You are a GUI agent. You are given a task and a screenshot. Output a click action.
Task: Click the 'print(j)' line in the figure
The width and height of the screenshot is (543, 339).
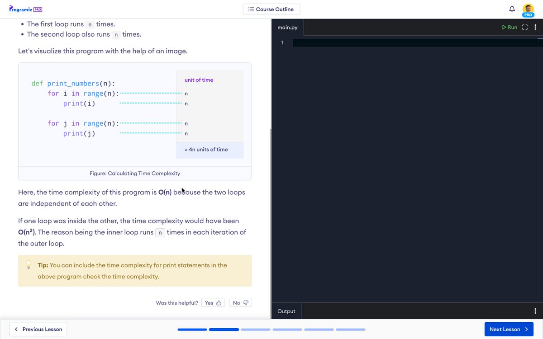coord(79,133)
